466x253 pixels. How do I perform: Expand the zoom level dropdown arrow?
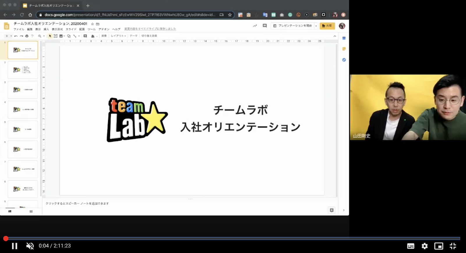point(44,36)
